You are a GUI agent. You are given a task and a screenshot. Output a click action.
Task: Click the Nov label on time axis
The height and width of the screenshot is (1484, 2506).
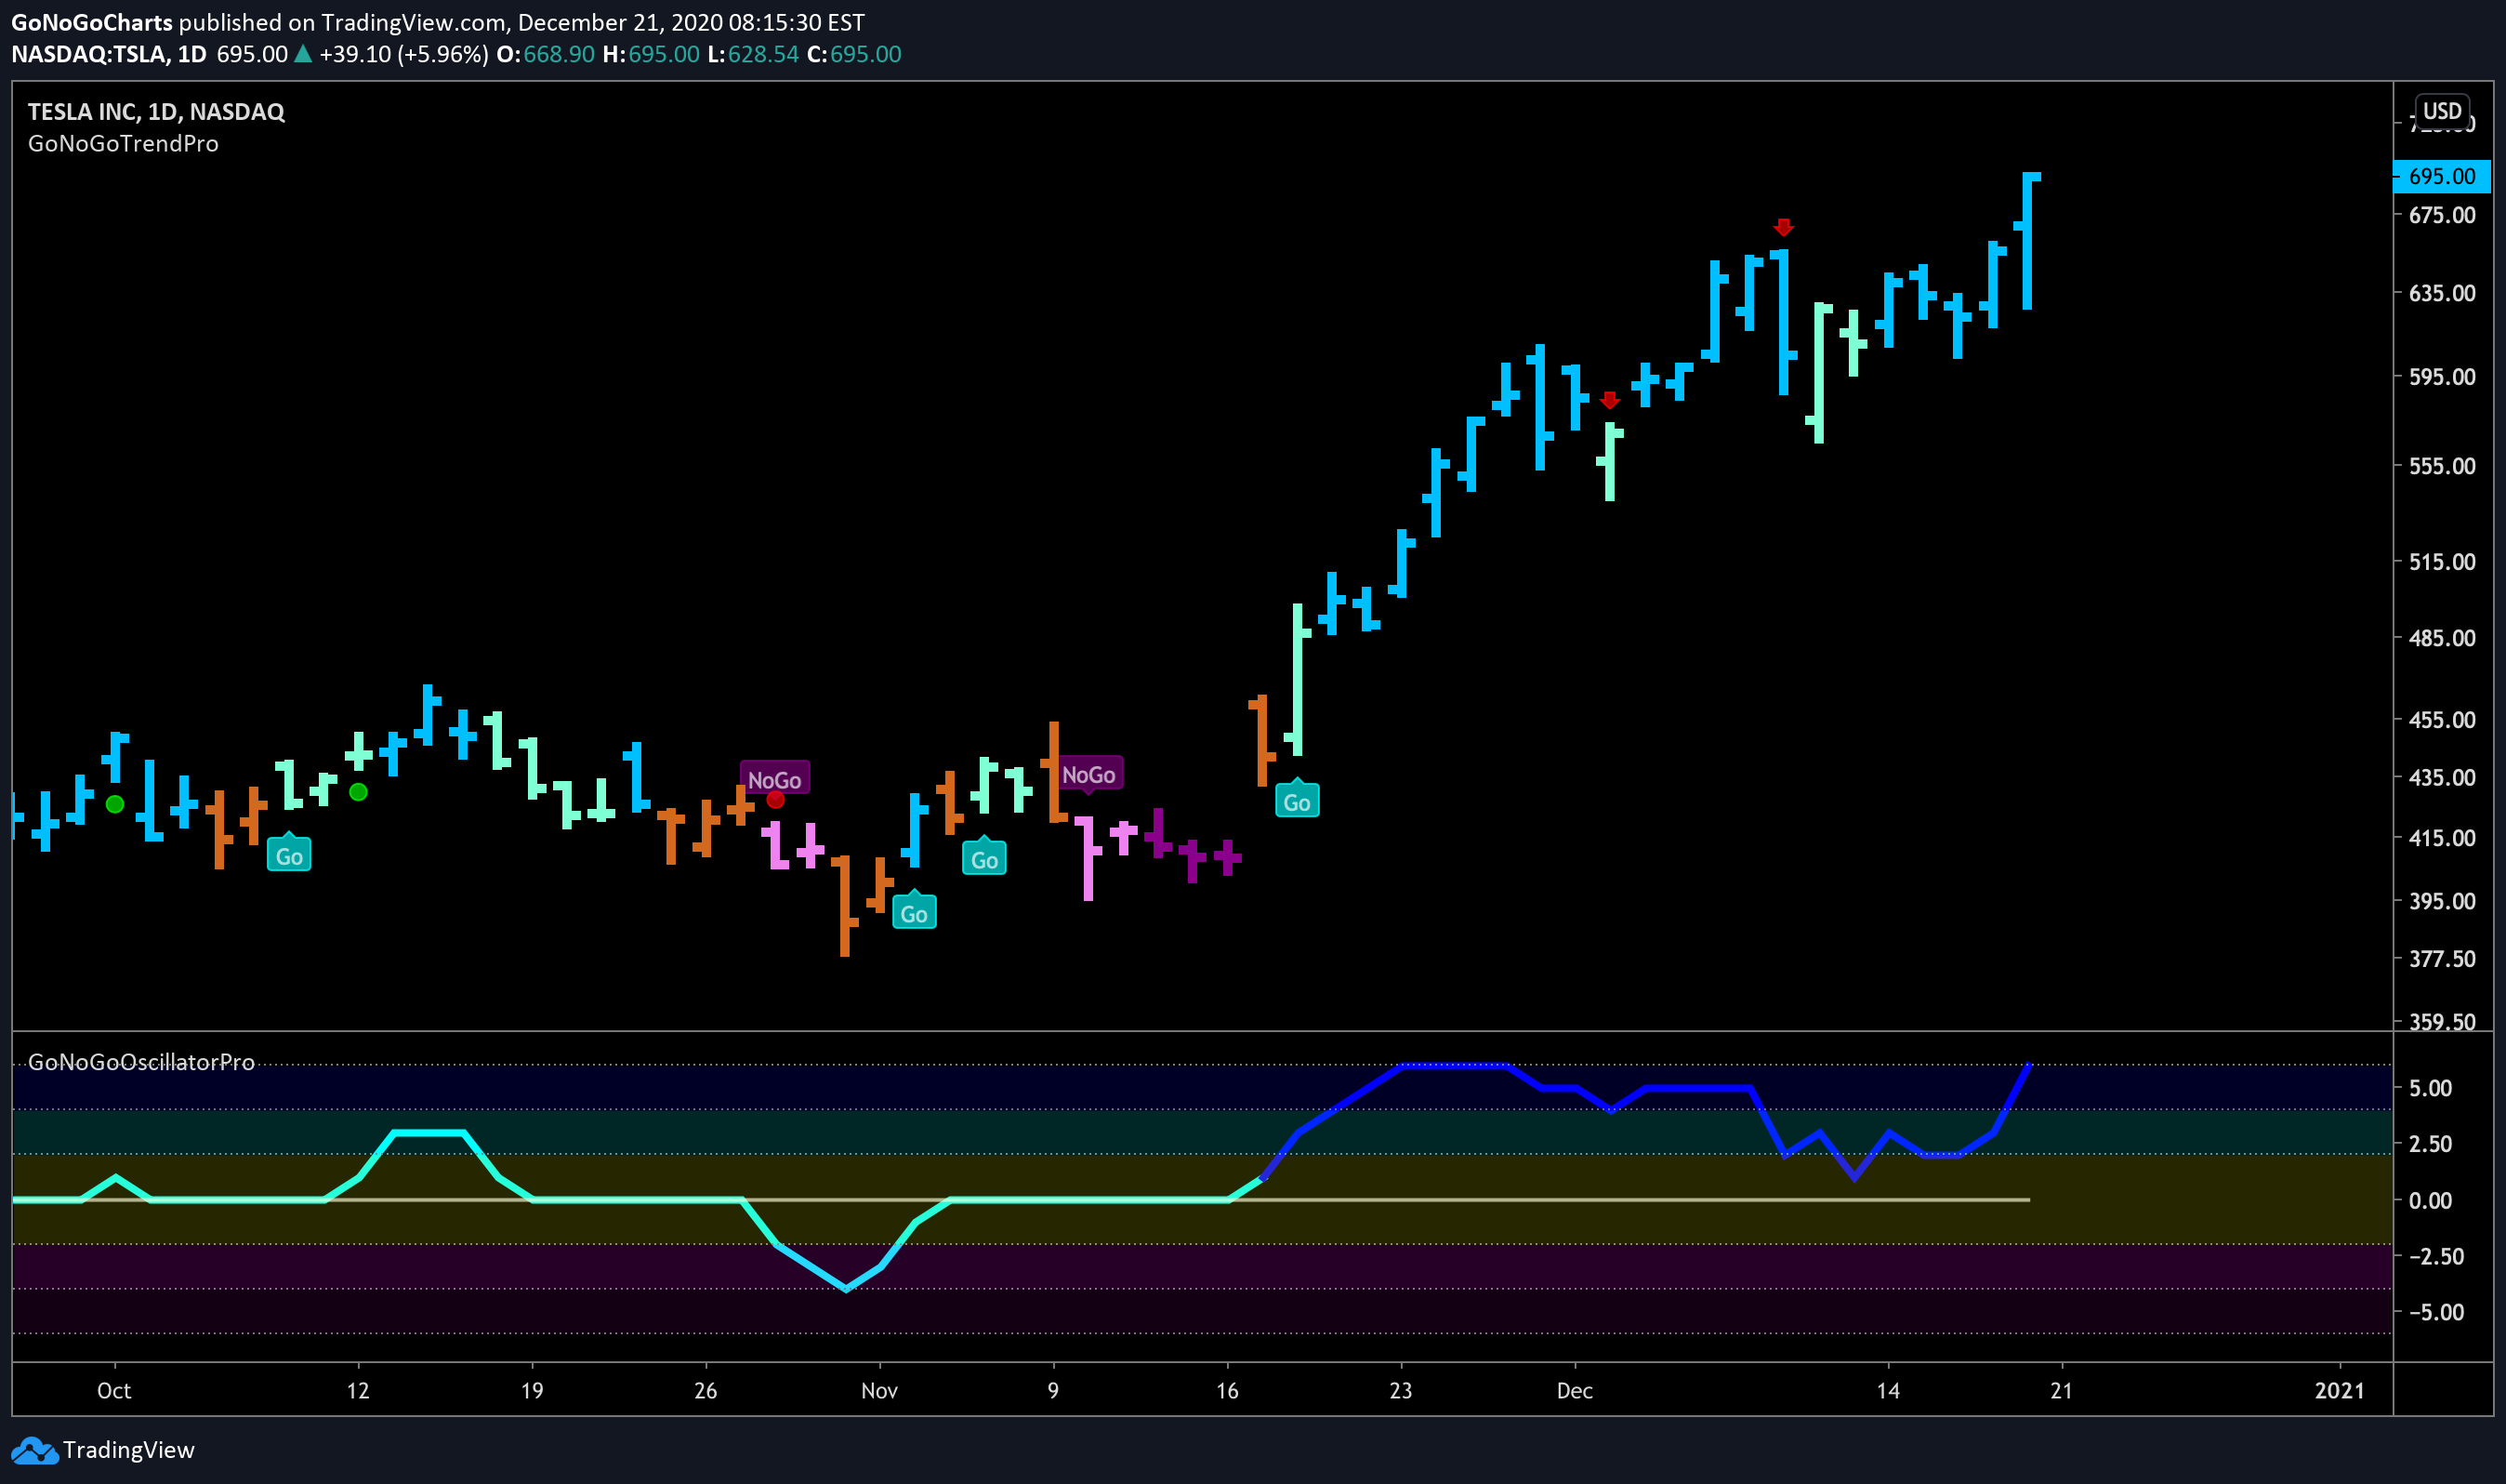[878, 1391]
